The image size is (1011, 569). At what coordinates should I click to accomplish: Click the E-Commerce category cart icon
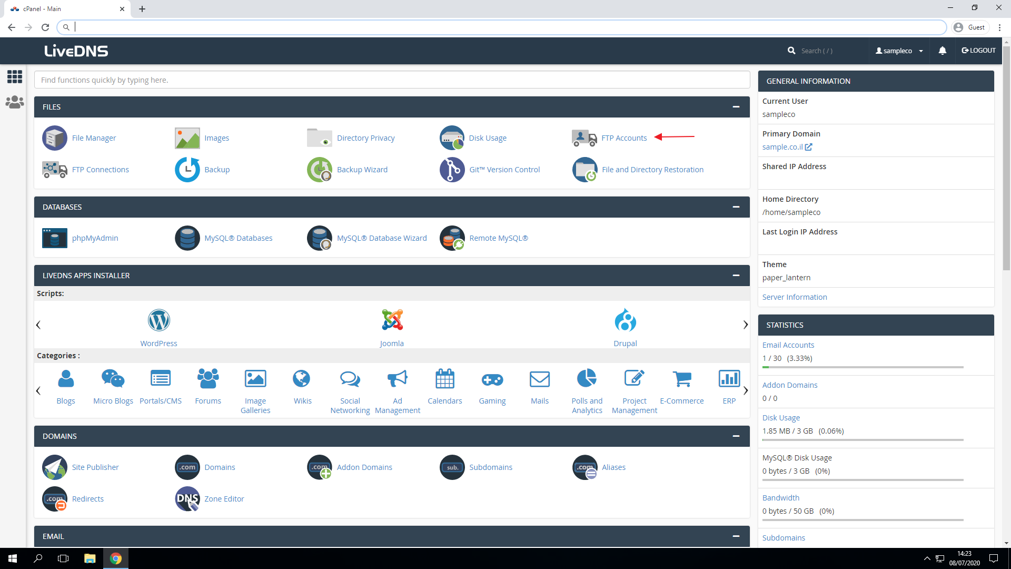(x=682, y=379)
